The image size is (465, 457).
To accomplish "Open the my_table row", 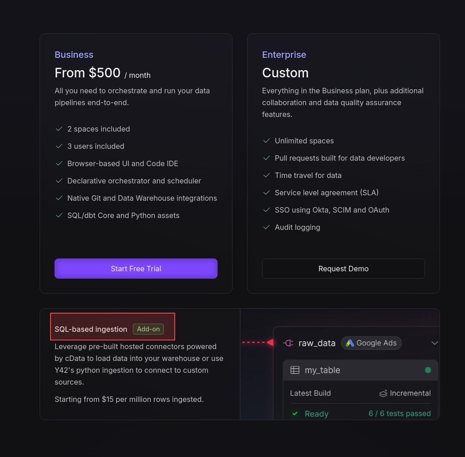I will [360, 370].
